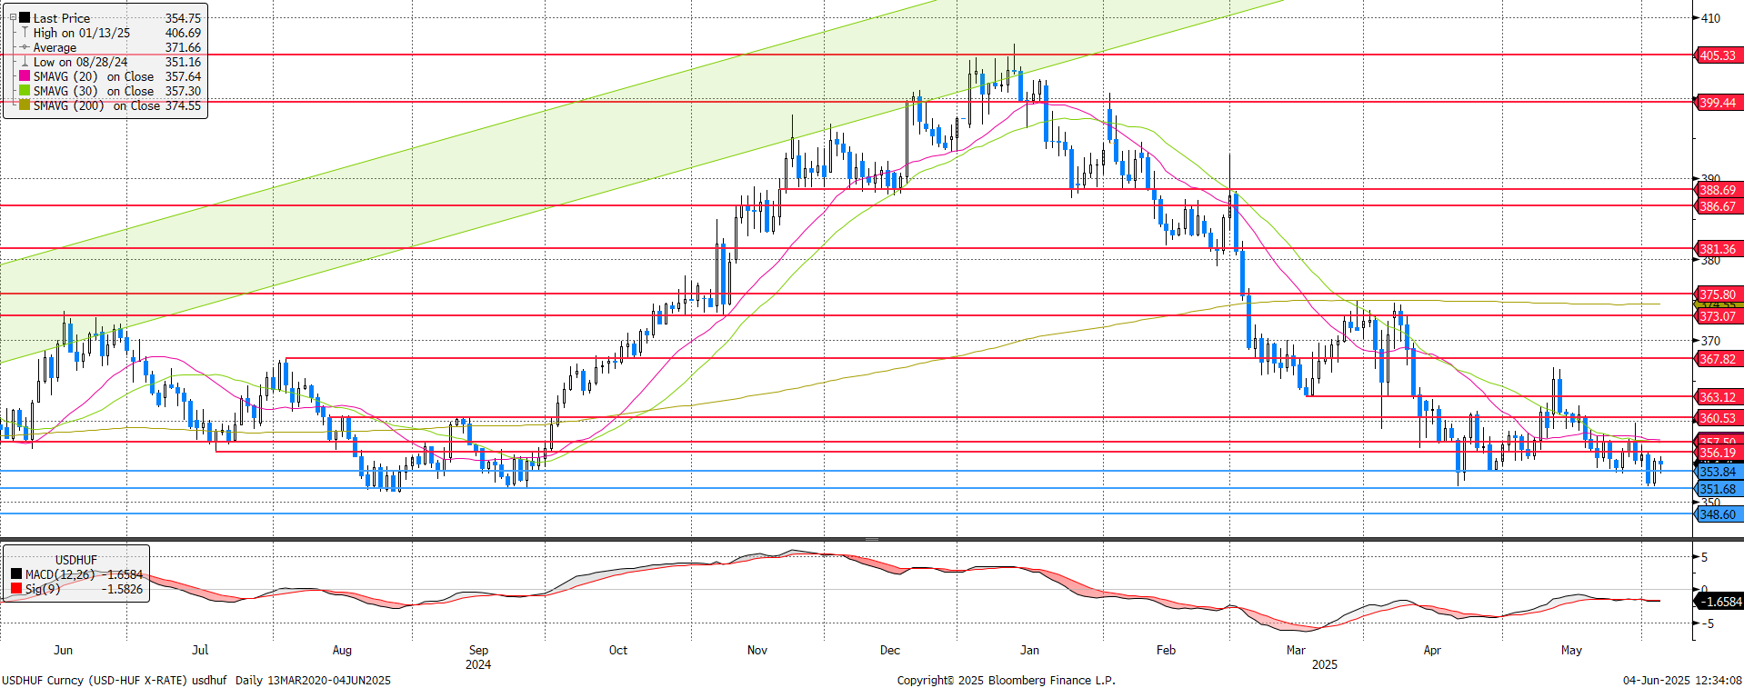Select the 405.33 red price level tag

click(1717, 55)
